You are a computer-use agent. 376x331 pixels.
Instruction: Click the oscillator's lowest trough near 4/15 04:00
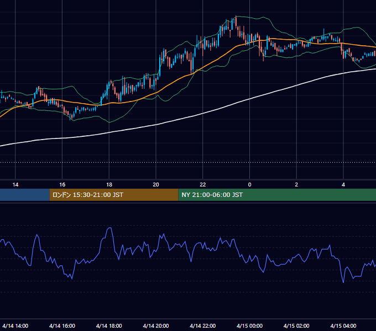pyautogui.click(x=343, y=282)
